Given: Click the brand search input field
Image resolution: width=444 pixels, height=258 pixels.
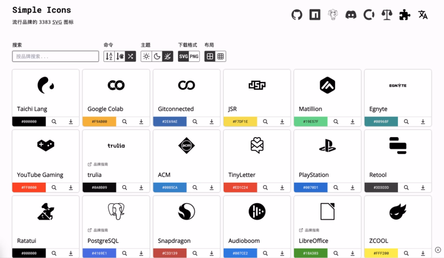Looking at the screenshot, I should click(55, 56).
